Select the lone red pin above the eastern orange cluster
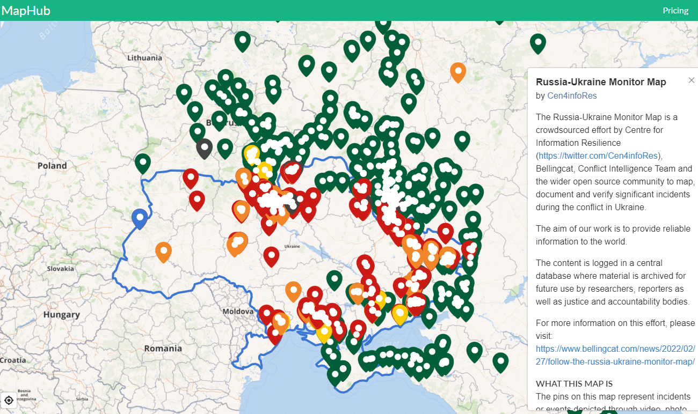The height and width of the screenshot is (414, 698). 445,233
